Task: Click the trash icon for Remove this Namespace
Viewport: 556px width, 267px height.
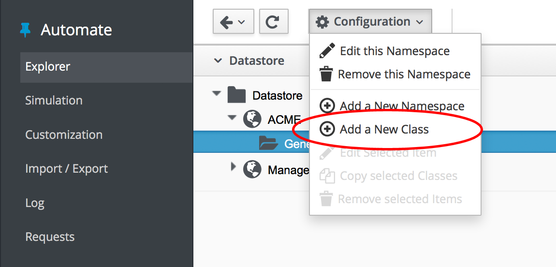Action: (x=326, y=74)
